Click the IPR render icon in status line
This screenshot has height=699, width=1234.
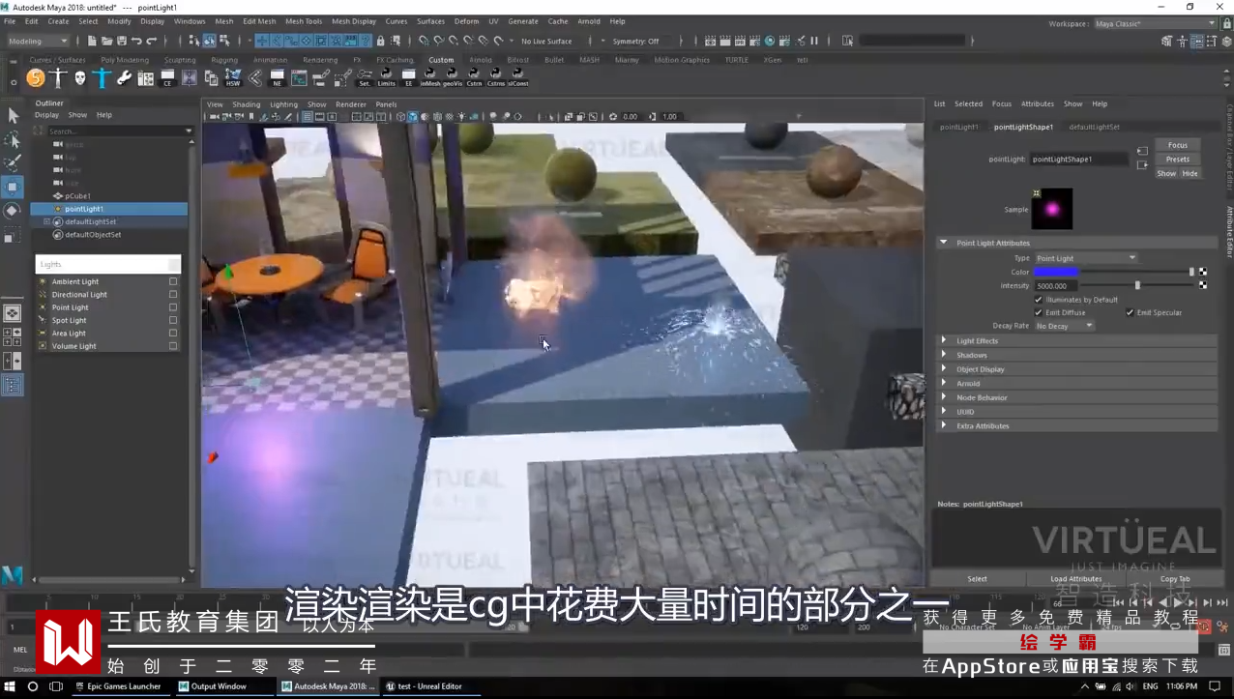coord(740,41)
